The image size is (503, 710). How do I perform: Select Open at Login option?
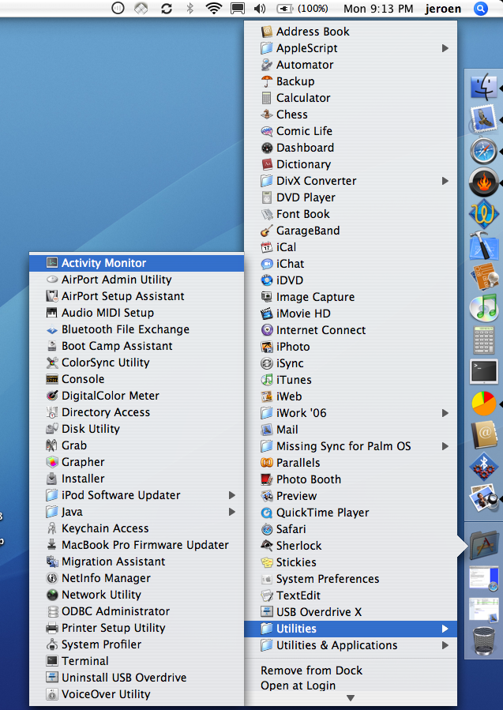pos(351,686)
